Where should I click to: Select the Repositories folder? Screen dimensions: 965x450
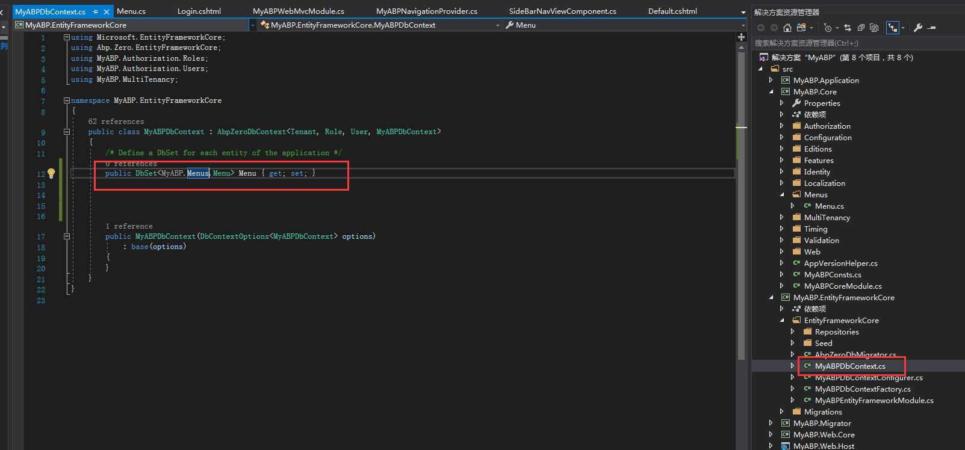[x=831, y=331]
